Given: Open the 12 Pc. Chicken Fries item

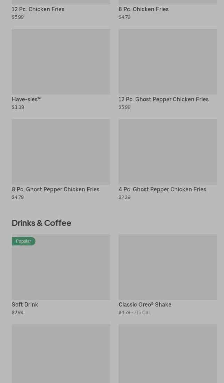Looking at the screenshot, I should (x=38, y=9).
